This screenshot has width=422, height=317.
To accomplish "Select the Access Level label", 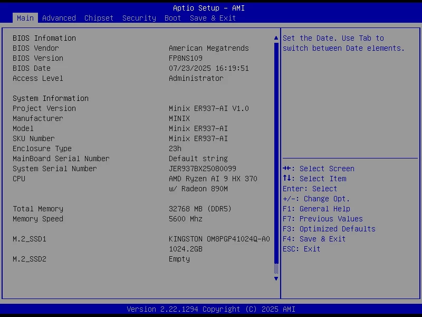I will (x=38, y=78).
